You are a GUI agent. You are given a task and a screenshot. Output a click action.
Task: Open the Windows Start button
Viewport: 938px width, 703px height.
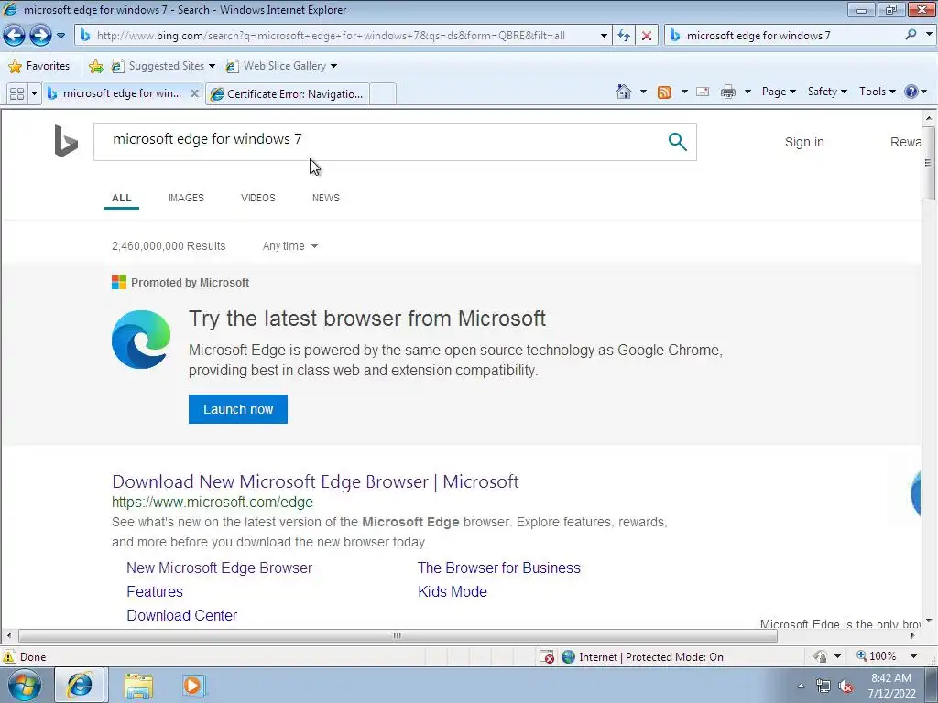[x=25, y=685]
